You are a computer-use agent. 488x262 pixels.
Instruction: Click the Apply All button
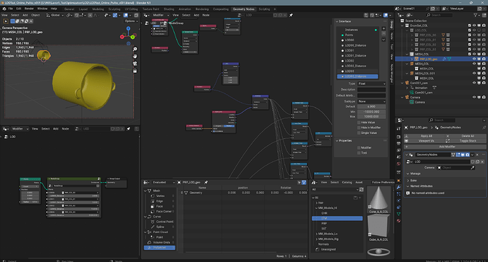point(424,136)
